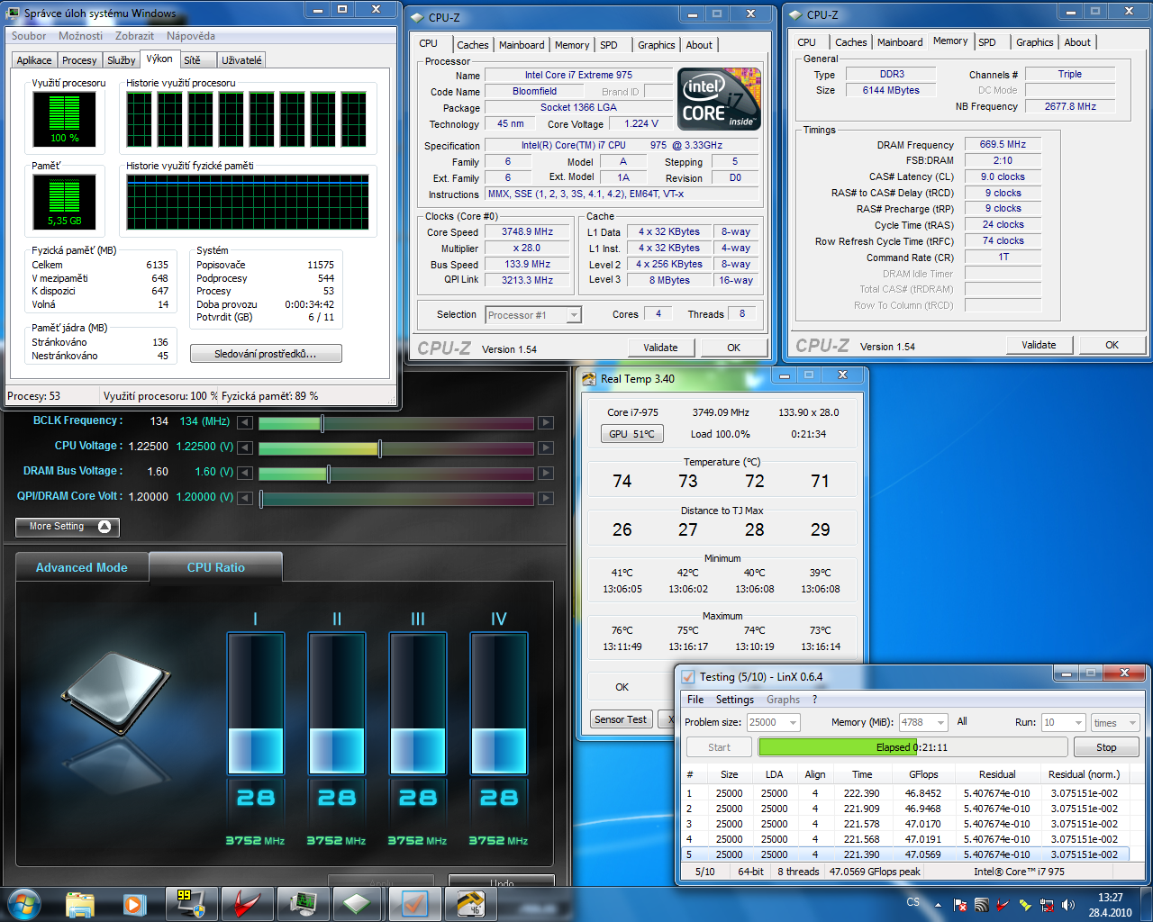This screenshot has height=922, width=1153.
Task: Switch to Mainboard tab in left CPU-Z
Action: [522, 45]
